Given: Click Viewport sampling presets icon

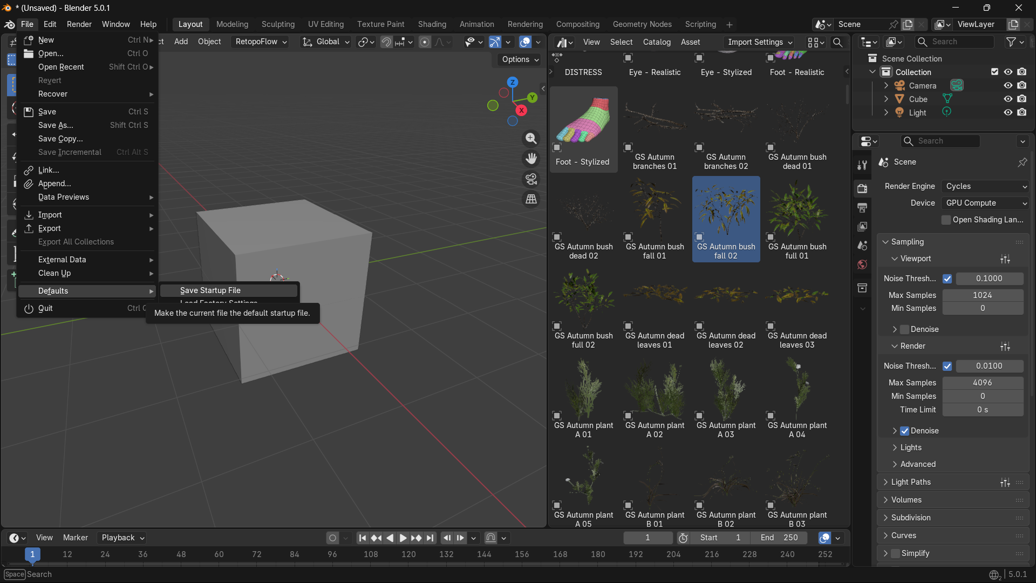Looking at the screenshot, I should point(1005,259).
